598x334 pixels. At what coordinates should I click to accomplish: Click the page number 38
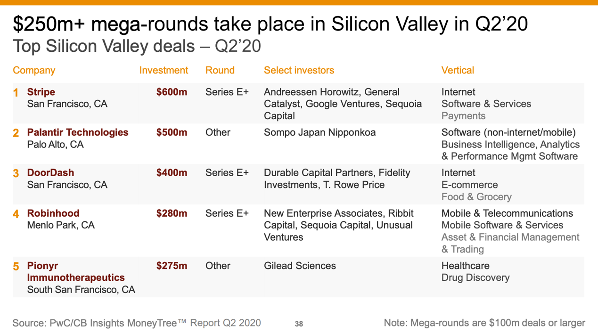[299, 324]
